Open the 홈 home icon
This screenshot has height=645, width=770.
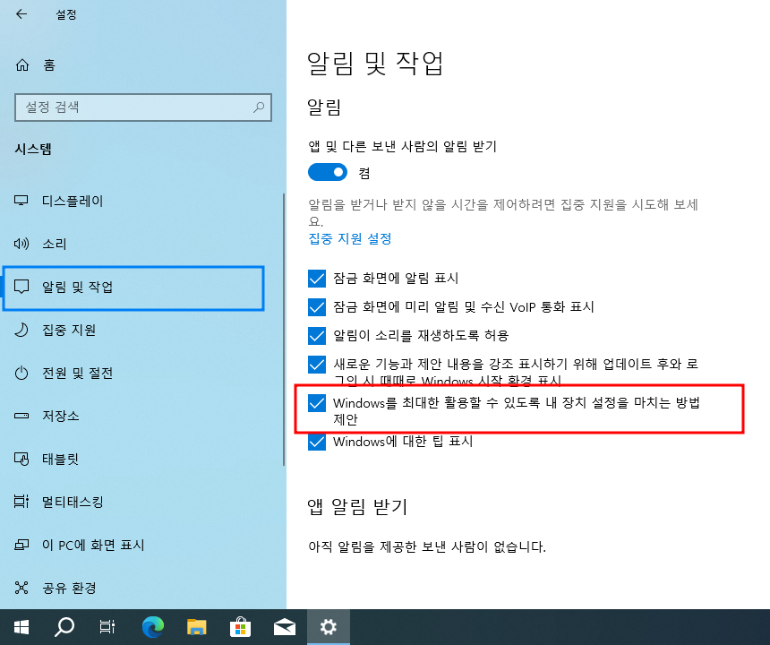(22, 64)
